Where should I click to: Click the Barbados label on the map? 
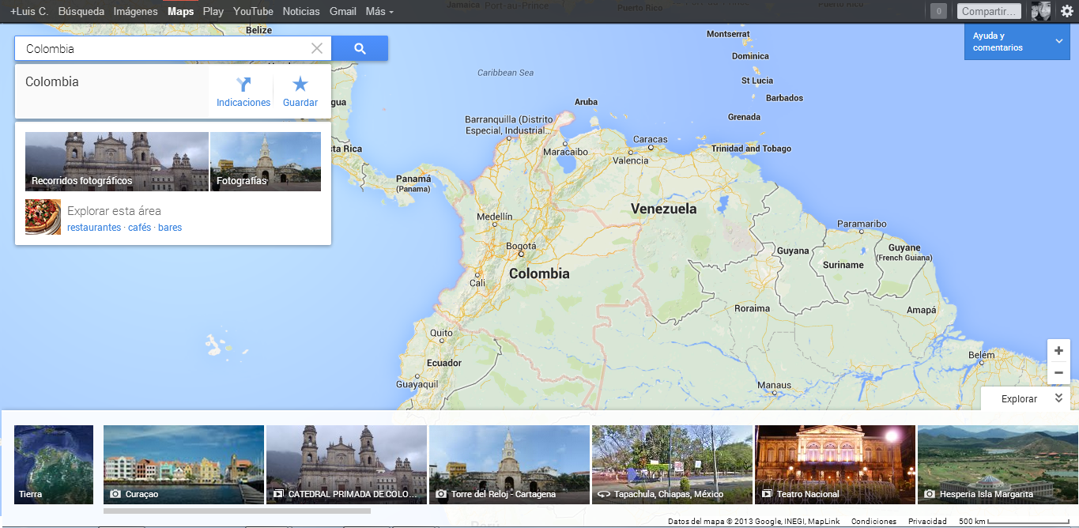point(785,98)
